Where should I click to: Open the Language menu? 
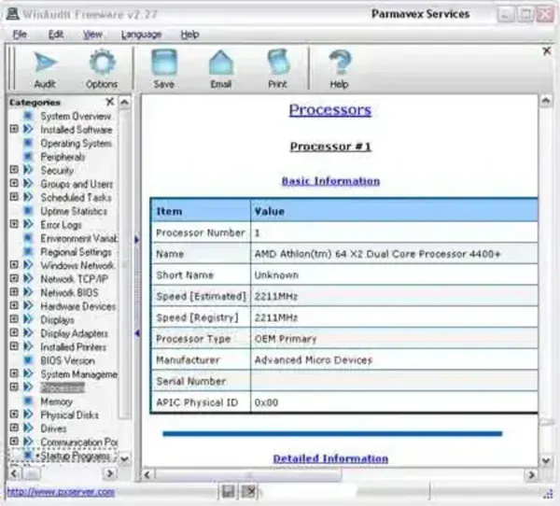point(142,35)
